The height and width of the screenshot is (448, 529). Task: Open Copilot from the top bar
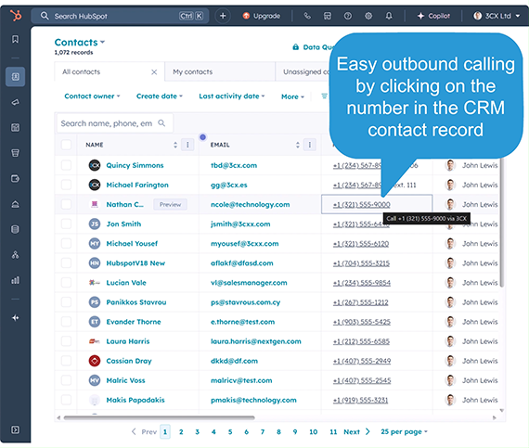tap(433, 16)
